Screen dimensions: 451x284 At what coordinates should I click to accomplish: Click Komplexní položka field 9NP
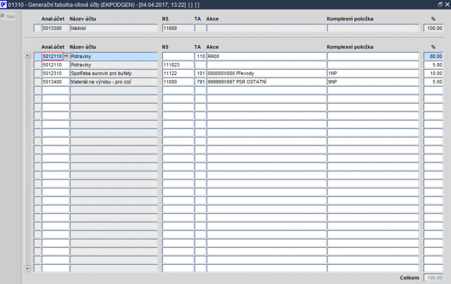pos(373,82)
